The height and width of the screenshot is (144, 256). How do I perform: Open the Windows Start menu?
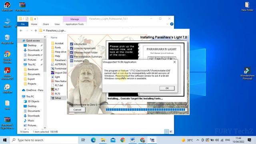[x=5, y=140]
